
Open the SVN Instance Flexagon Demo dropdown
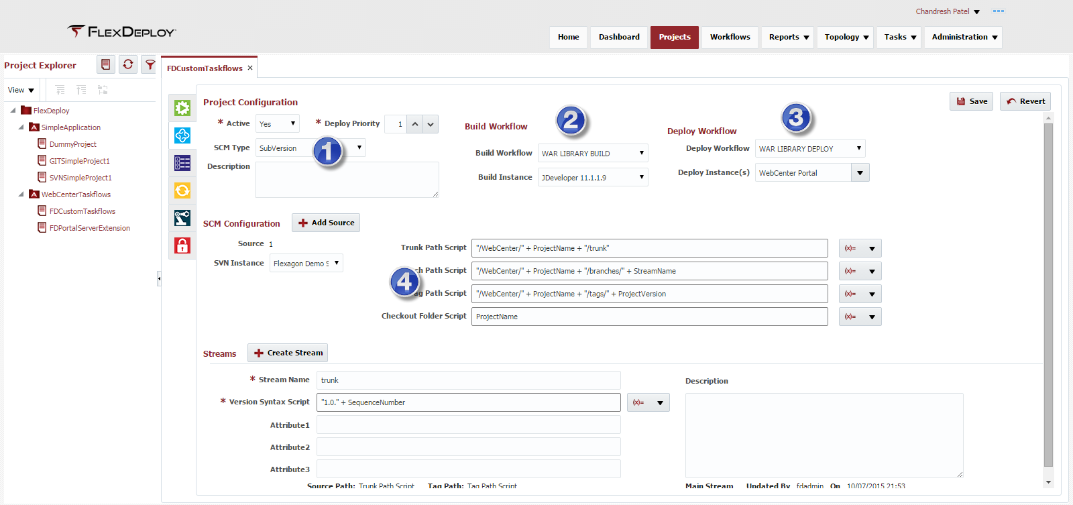coord(306,263)
